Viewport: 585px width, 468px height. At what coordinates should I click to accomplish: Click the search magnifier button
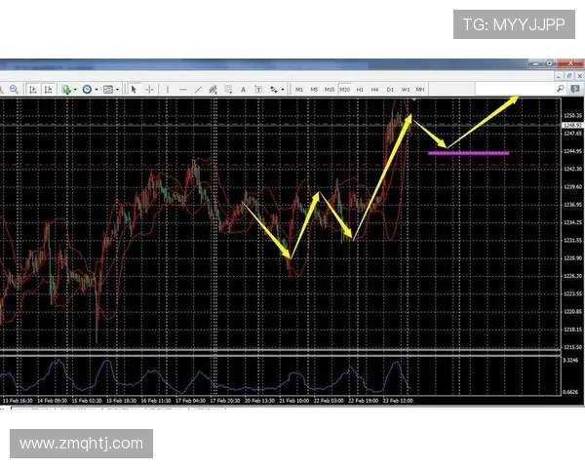[561, 89]
